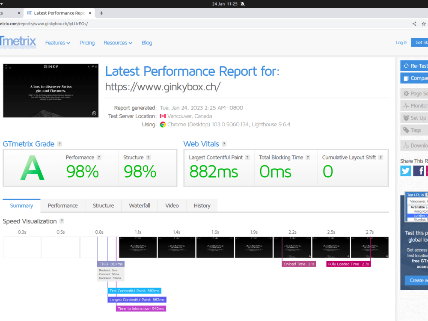Click the Compare button
The image size is (428, 321).
click(414, 78)
